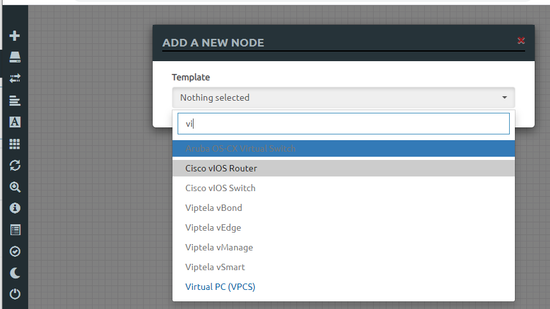Image resolution: width=550 pixels, height=309 pixels.
Task: Select Cisco vIOS Router template
Action: point(344,168)
